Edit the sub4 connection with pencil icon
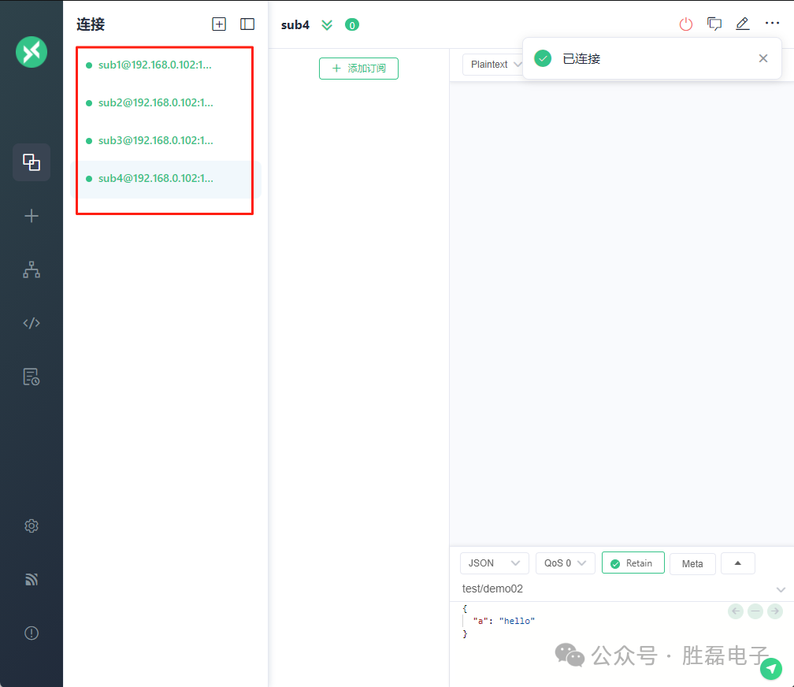Viewport: 794px width, 687px height. (742, 24)
